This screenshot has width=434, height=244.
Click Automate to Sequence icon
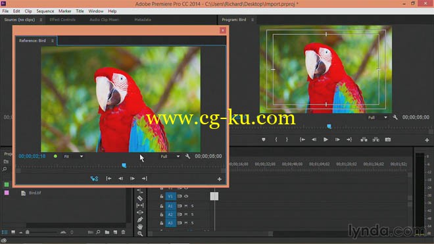coord(91,232)
